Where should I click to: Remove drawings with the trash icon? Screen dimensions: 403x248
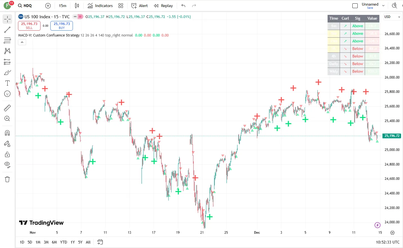click(7, 179)
